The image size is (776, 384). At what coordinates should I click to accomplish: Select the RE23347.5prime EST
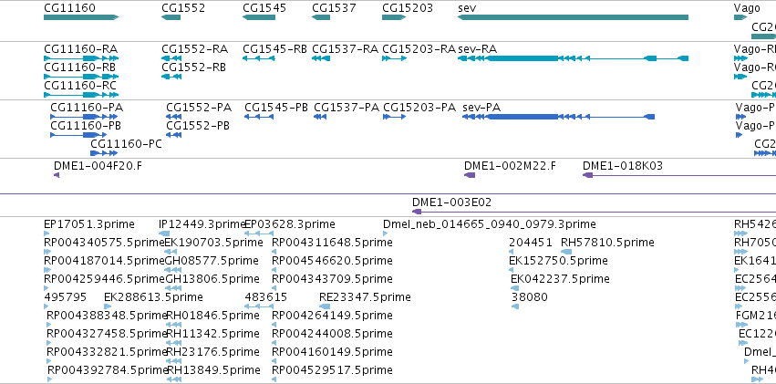[325, 306]
